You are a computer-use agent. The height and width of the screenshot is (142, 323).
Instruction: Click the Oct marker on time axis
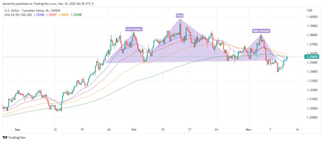pyautogui.click(x=134, y=130)
